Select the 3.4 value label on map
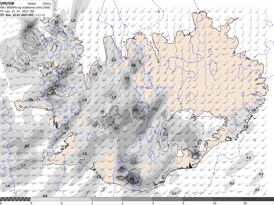The height and width of the screenshot is (205, 274). (x=56, y=86)
